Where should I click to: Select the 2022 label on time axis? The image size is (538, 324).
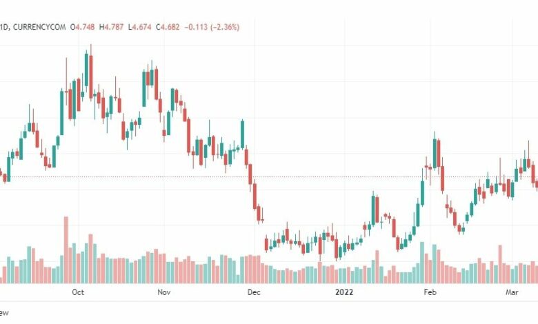tap(344, 292)
